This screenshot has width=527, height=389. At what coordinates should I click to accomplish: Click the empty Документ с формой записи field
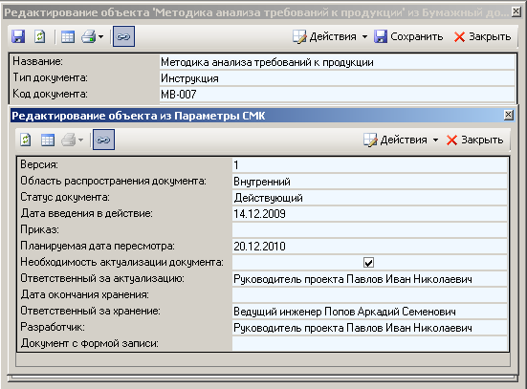(370, 344)
